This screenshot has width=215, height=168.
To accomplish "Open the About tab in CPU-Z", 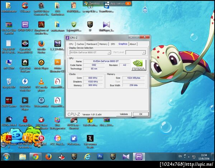I will pos(133,44).
